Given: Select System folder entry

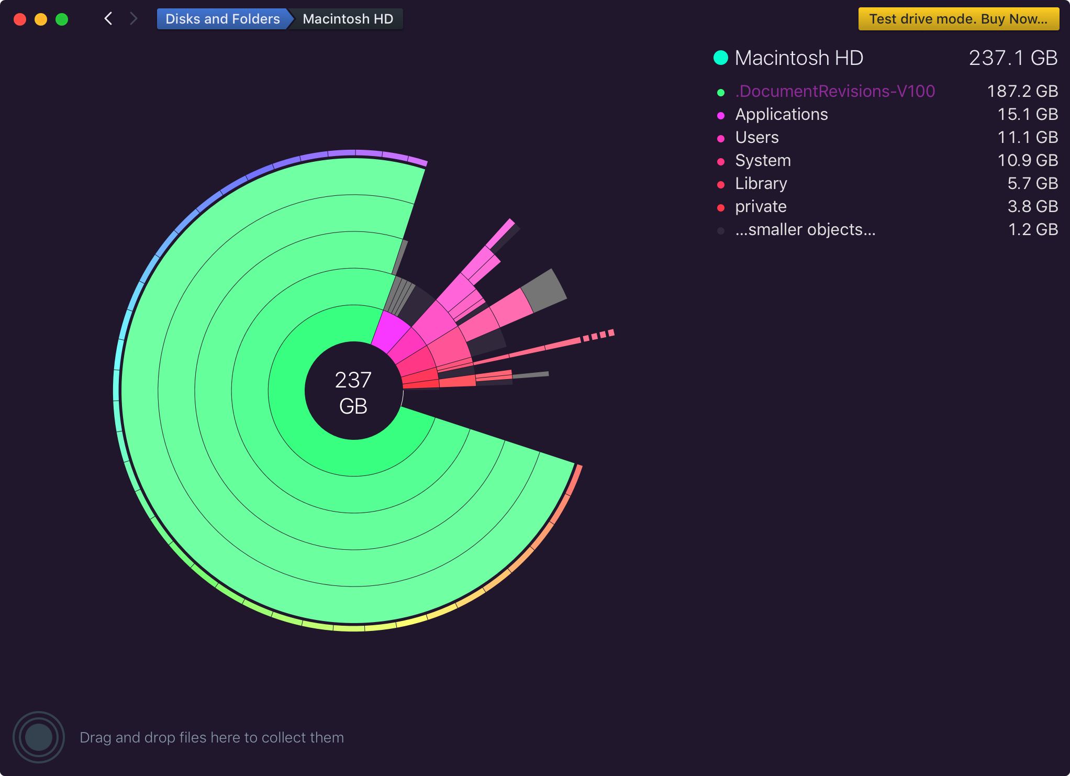Looking at the screenshot, I should [x=763, y=160].
